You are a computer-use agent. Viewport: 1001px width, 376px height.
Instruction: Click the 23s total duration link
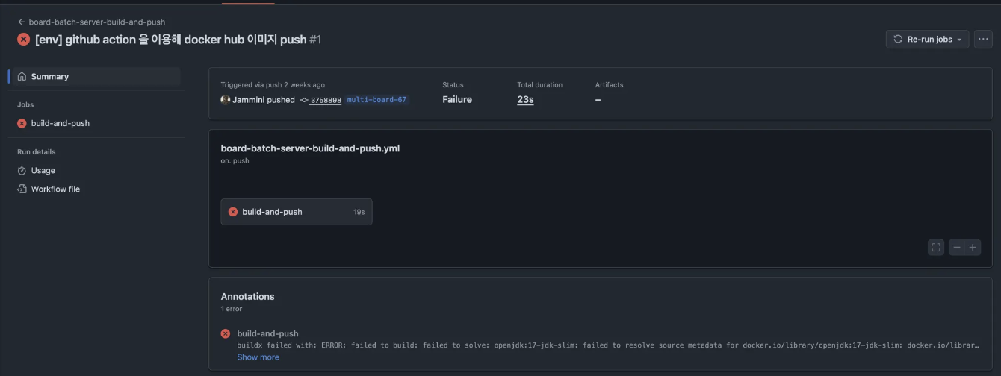pos(525,99)
